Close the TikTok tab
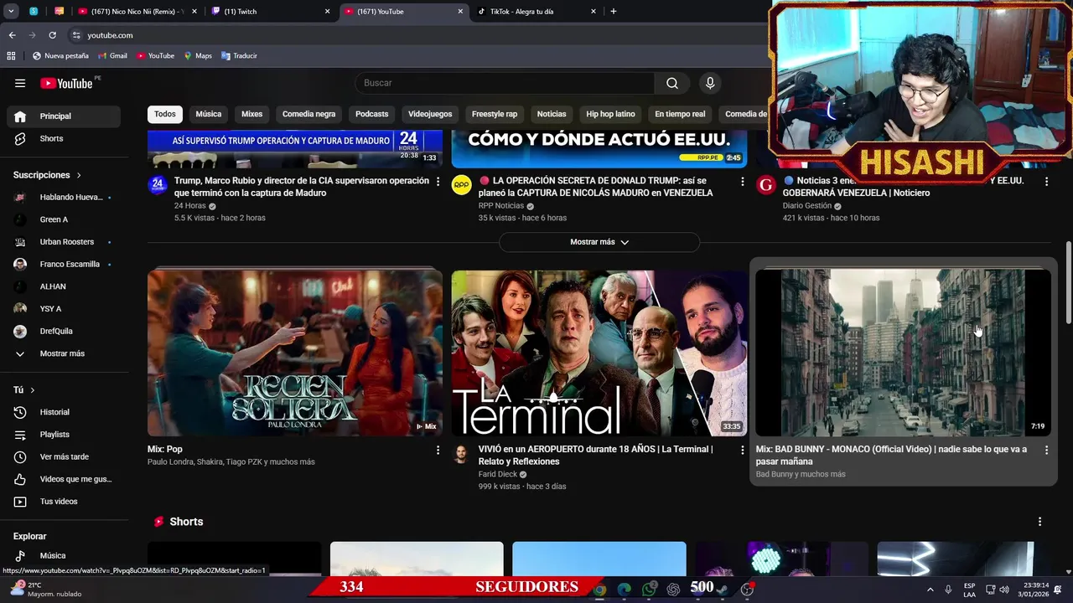 [594, 12]
